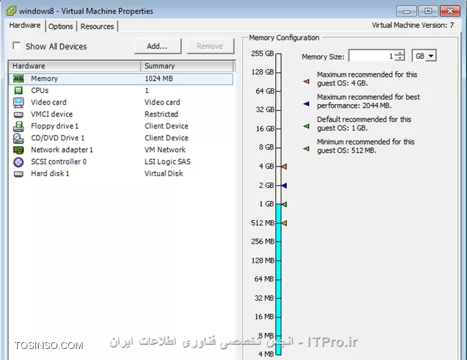Click the CD/DVD Drive 1 icon

click(19, 138)
